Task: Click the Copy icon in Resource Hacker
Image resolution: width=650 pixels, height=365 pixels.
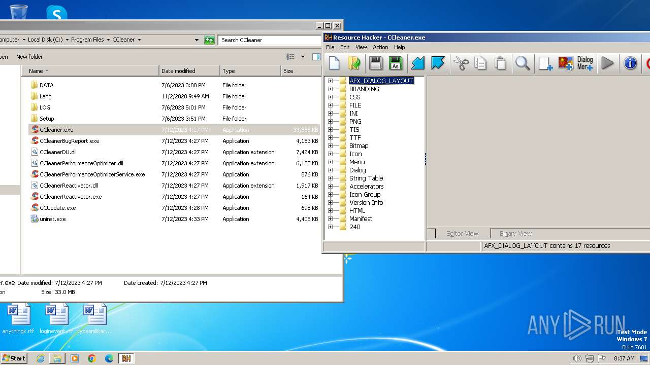Action: [480, 63]
